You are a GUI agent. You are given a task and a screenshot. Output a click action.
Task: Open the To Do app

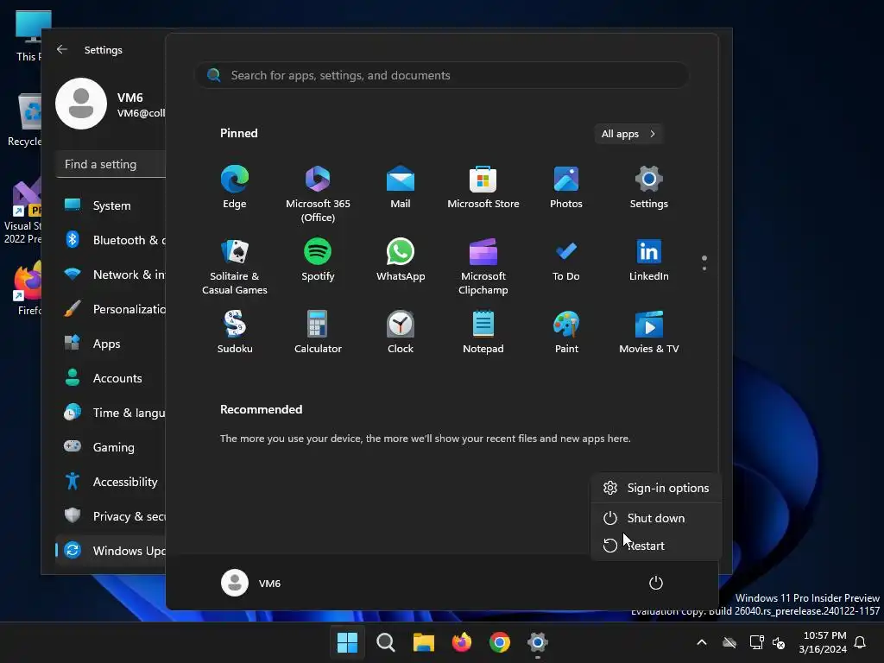(566, 259)
